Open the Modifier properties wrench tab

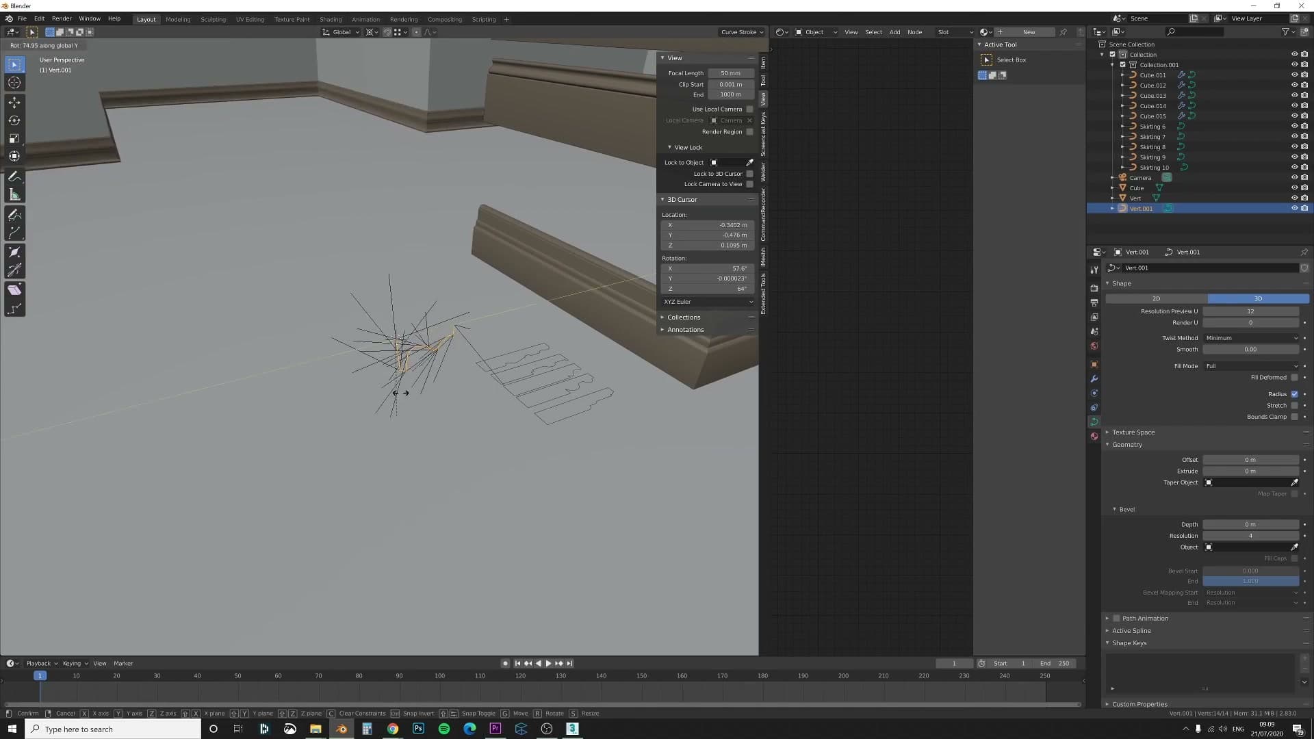(1094, 379)
